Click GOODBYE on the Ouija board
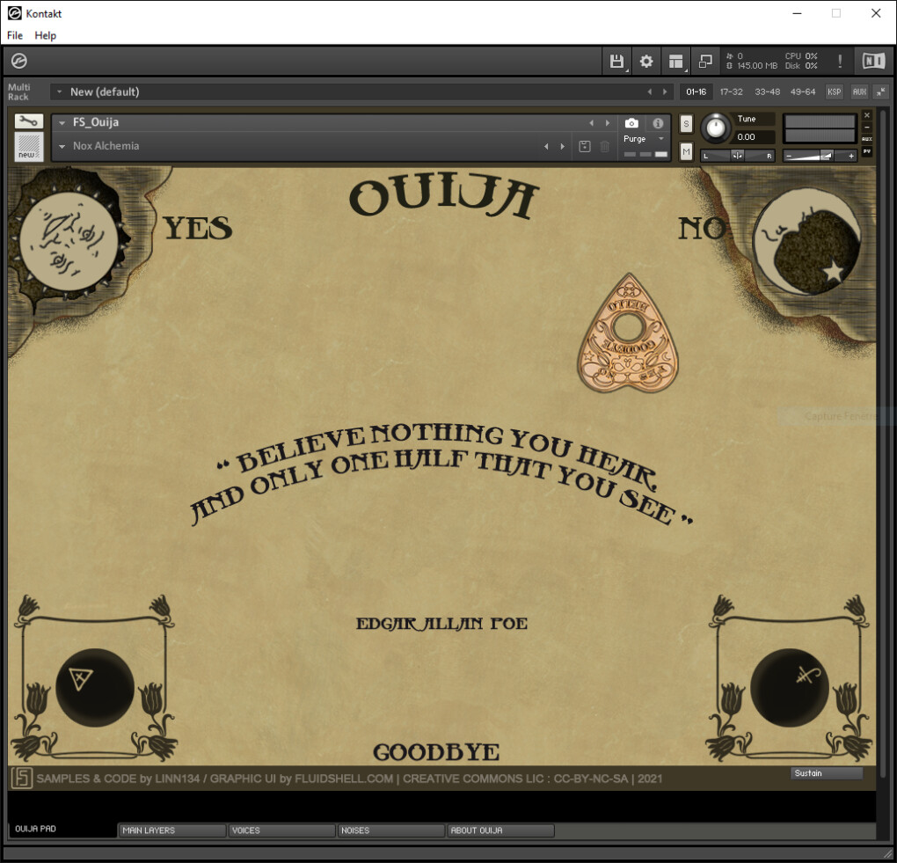Viewport: 897px width, 863px height. [436, 752]
